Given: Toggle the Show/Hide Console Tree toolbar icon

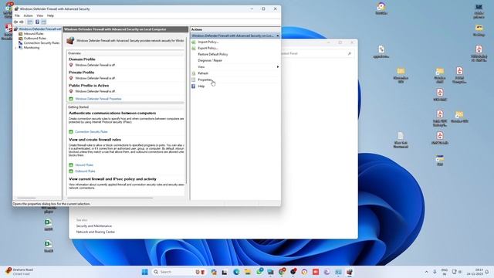Looking at the screenshot, I should pyautogui.click(x=30, y=22).
